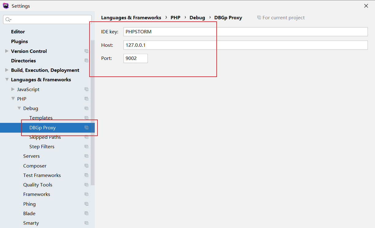375x228 pixels.
Task: Close the Settings dialog
Action: pyautogui.click(x=366, y=6)
